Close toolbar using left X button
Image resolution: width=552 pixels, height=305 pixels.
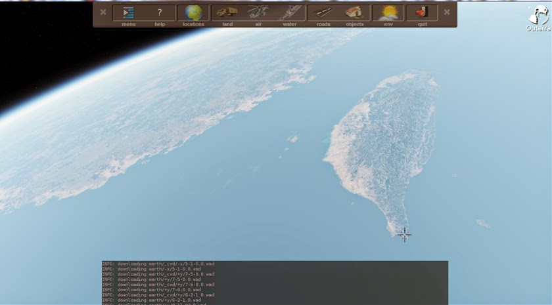point(103,12)
